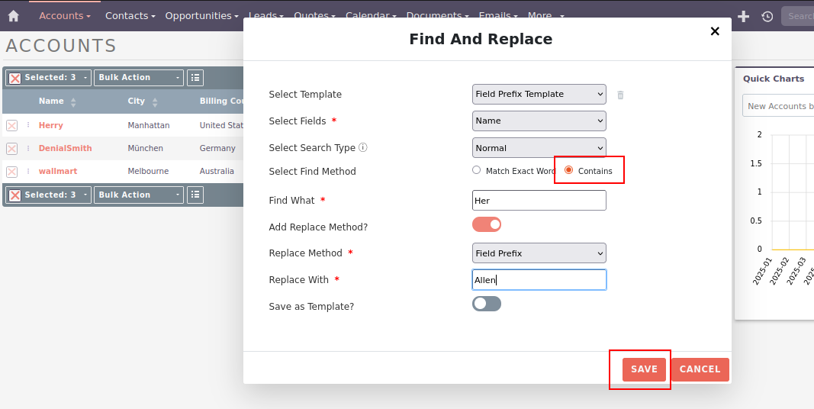The width and height of the screenshot is (814, 409).
Task: Close the Find And Replace dialog
Action: 715,31
